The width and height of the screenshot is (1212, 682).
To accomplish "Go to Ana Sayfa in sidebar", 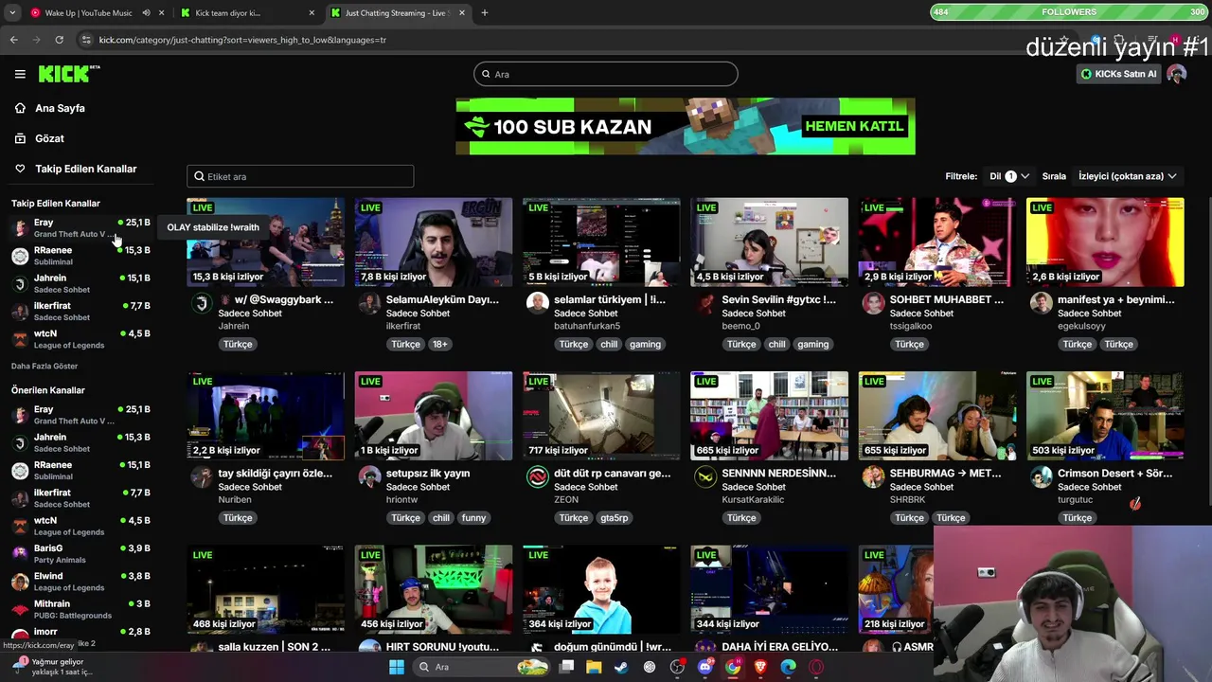I will (60, 108).
